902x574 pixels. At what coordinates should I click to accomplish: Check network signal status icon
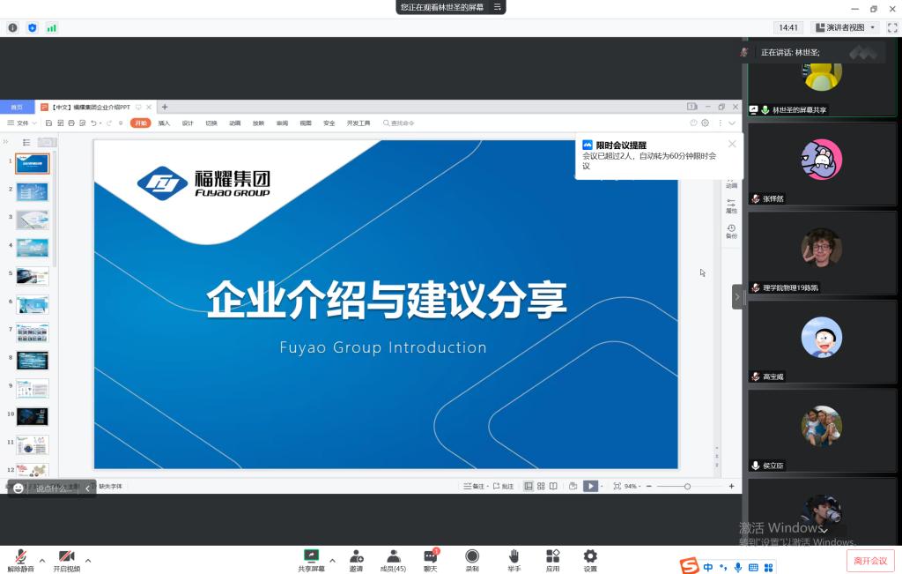[x=52, y=27]
